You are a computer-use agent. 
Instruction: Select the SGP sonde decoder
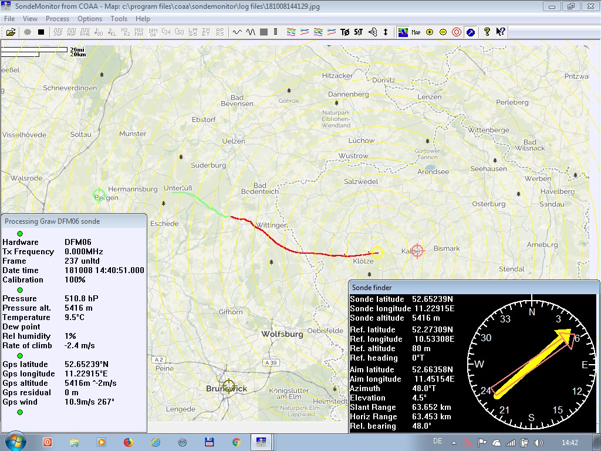click(58, 32)
